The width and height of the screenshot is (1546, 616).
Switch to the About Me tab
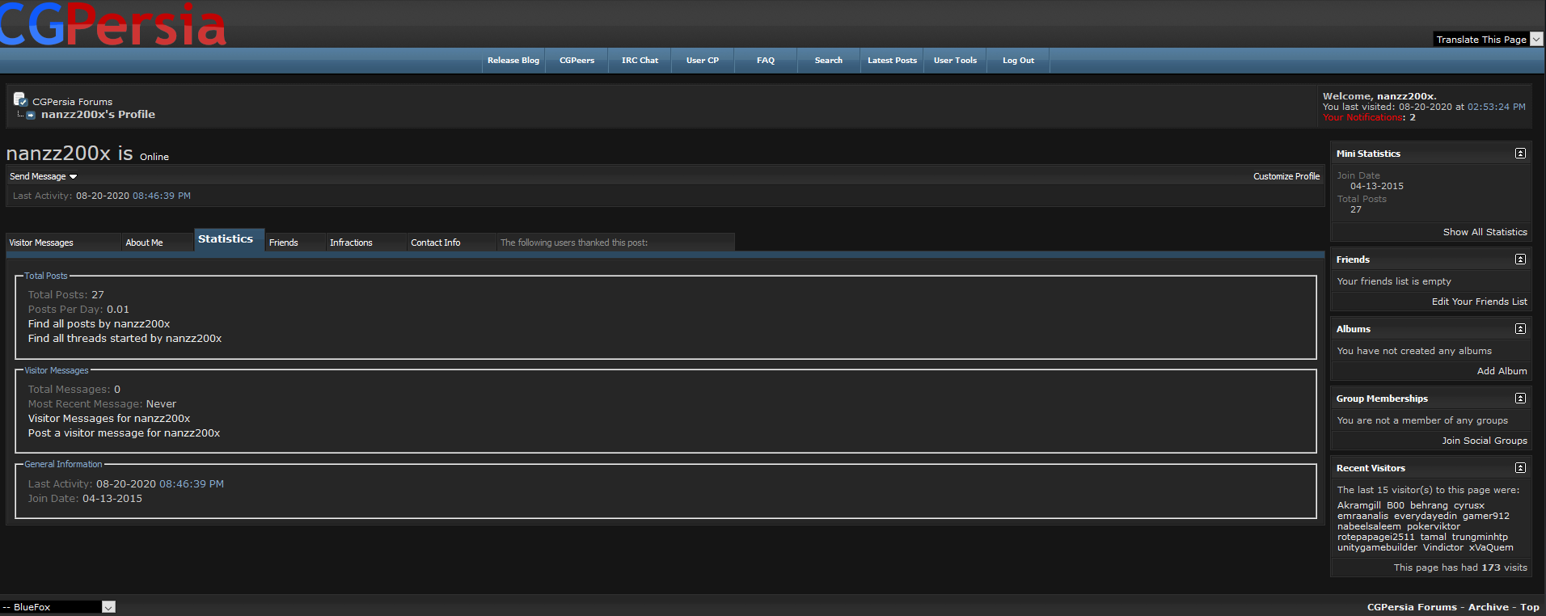[158, 243]
